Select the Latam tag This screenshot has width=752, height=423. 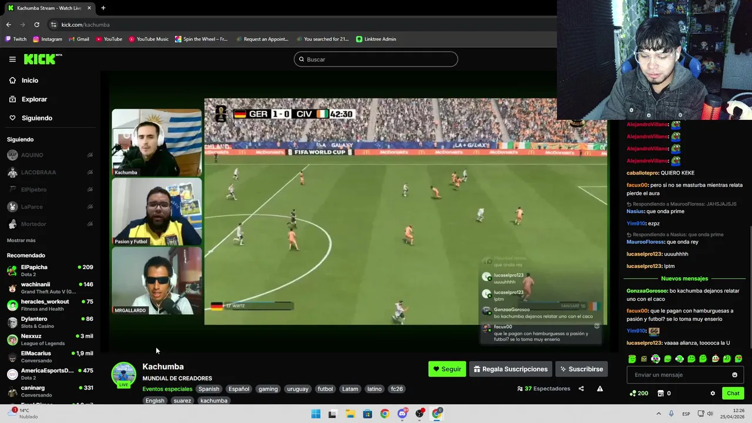pos(350,389)
